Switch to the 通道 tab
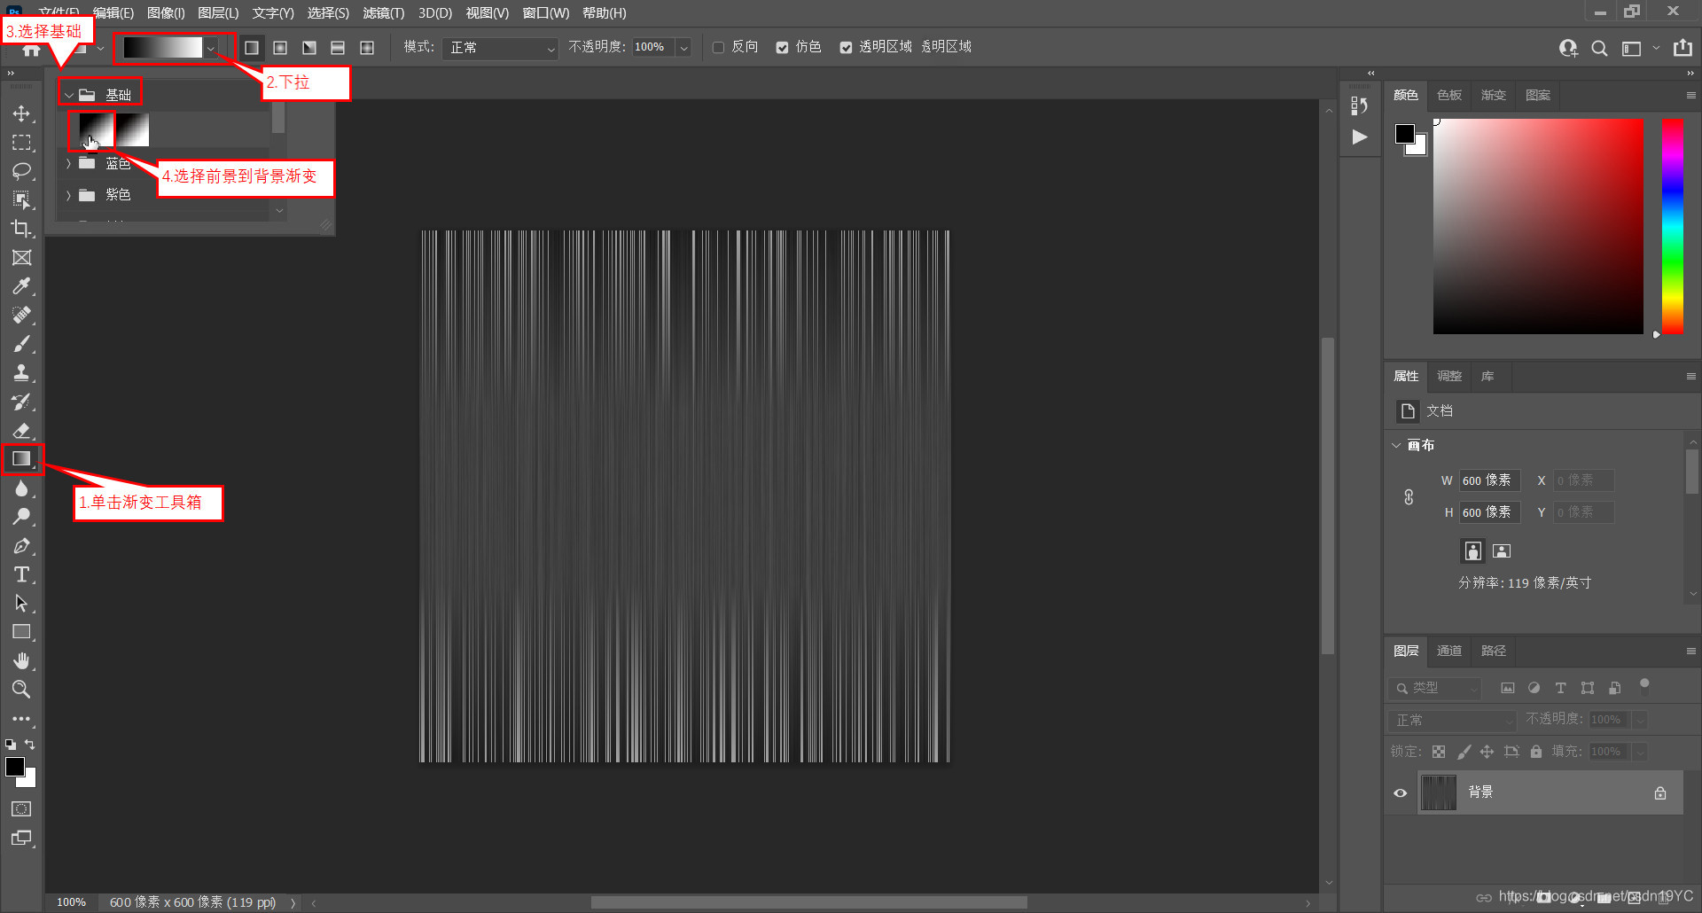Viewport: 1702px width, 913px height. click(x=1449, y=651)
